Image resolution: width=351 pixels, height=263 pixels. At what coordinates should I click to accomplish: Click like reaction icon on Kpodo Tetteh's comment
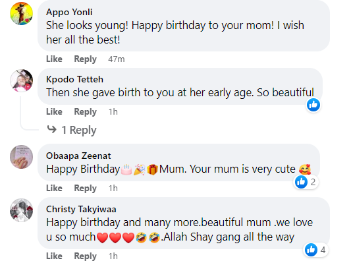coord(313,105)
